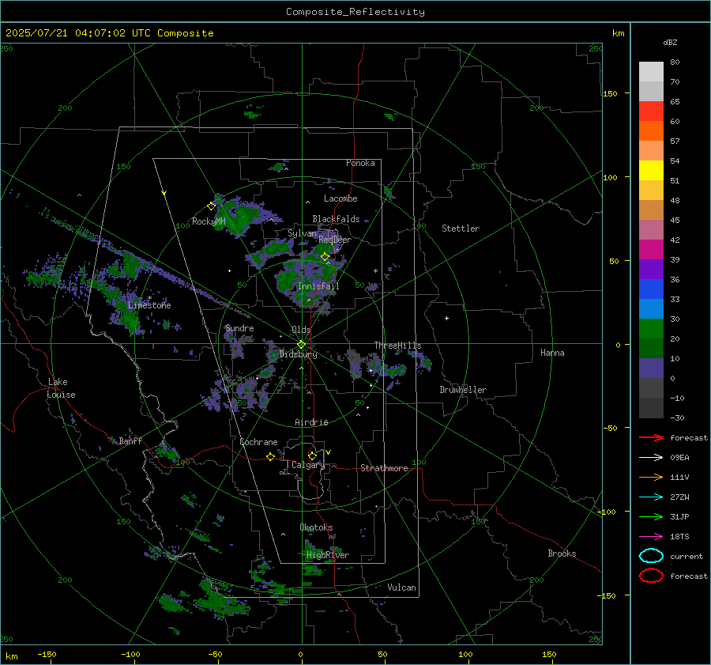Click the orange 111V arrow in legend
The height and width of the screenshot is (665, 711).
(651, 477)
